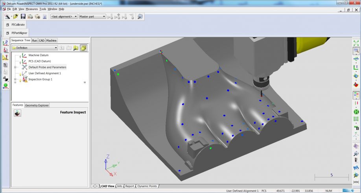
Task: Toggle the lightbulb next to Machine Datum
Action: click(20, 56)
